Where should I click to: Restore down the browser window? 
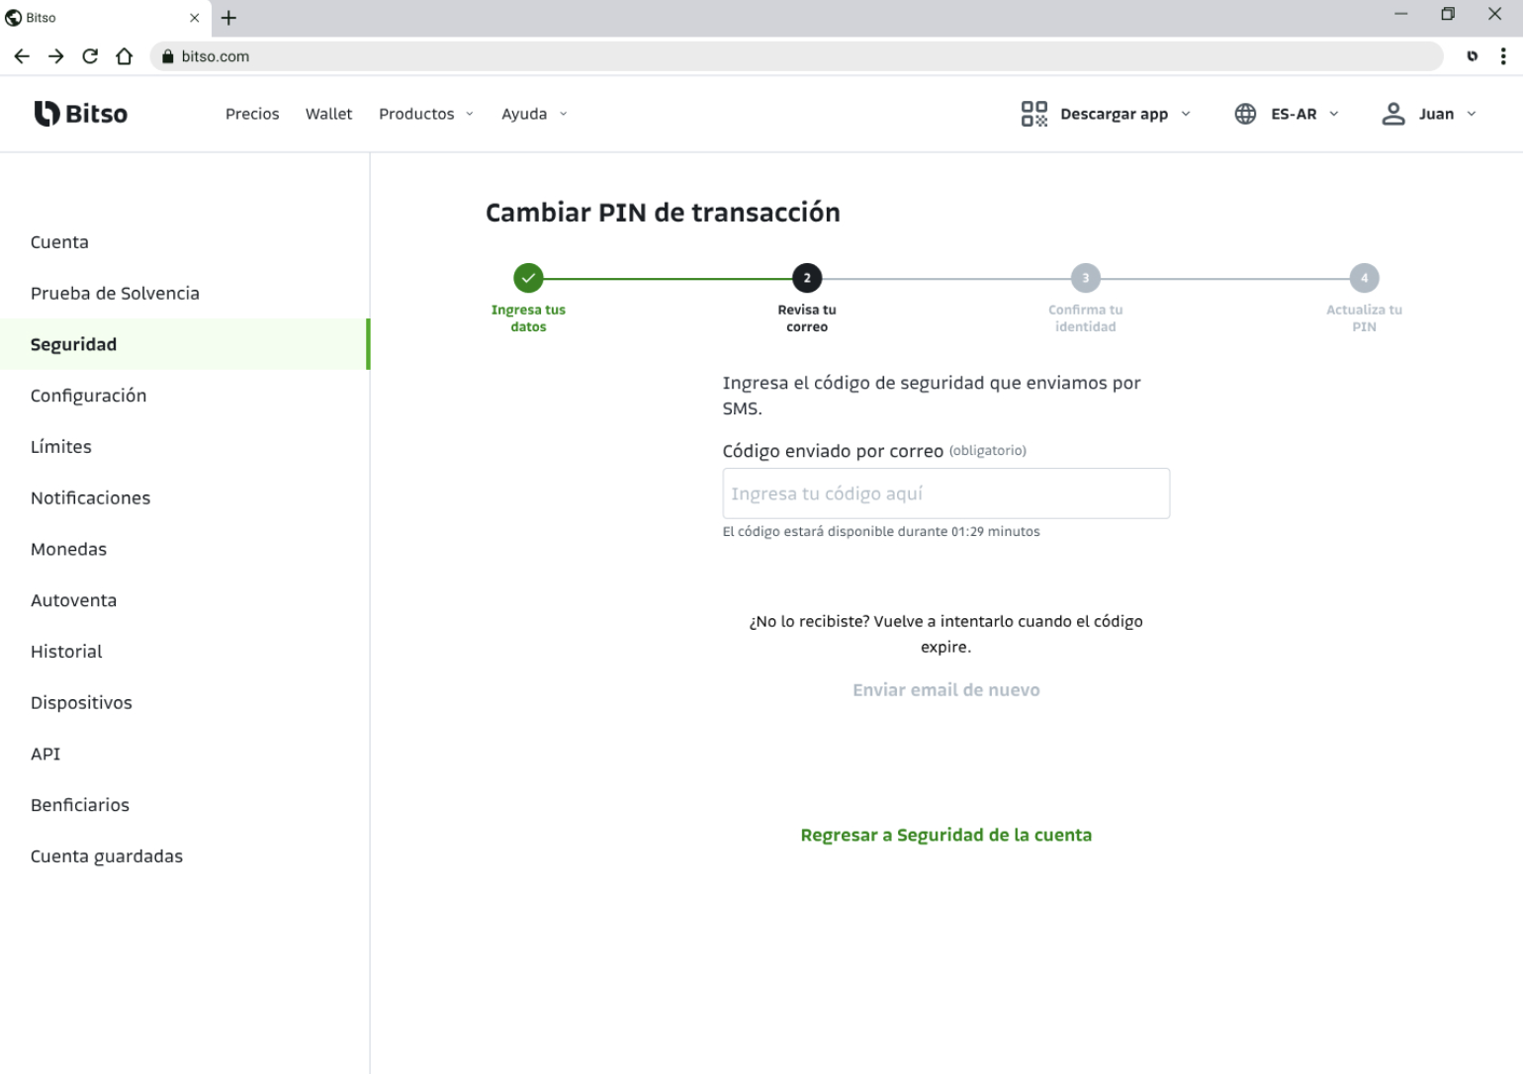pyautogui.click(x=1448, y=14)
